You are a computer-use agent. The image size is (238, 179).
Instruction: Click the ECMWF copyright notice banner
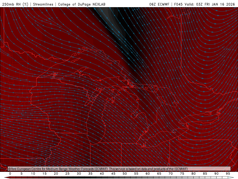pos(119,169)
